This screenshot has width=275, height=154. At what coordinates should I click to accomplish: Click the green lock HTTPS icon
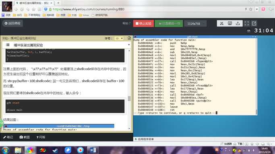pyautogui.click(x=50, y=9)
